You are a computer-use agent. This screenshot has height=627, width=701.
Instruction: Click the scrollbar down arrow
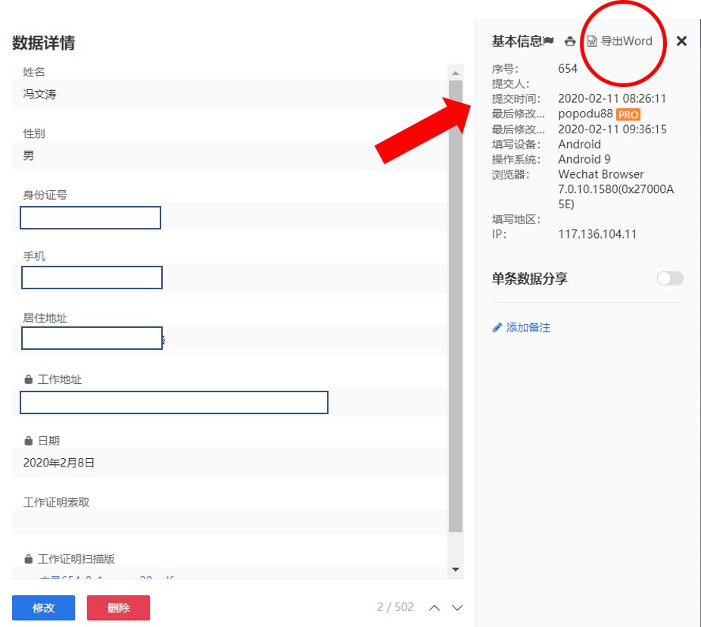(455, 569)
